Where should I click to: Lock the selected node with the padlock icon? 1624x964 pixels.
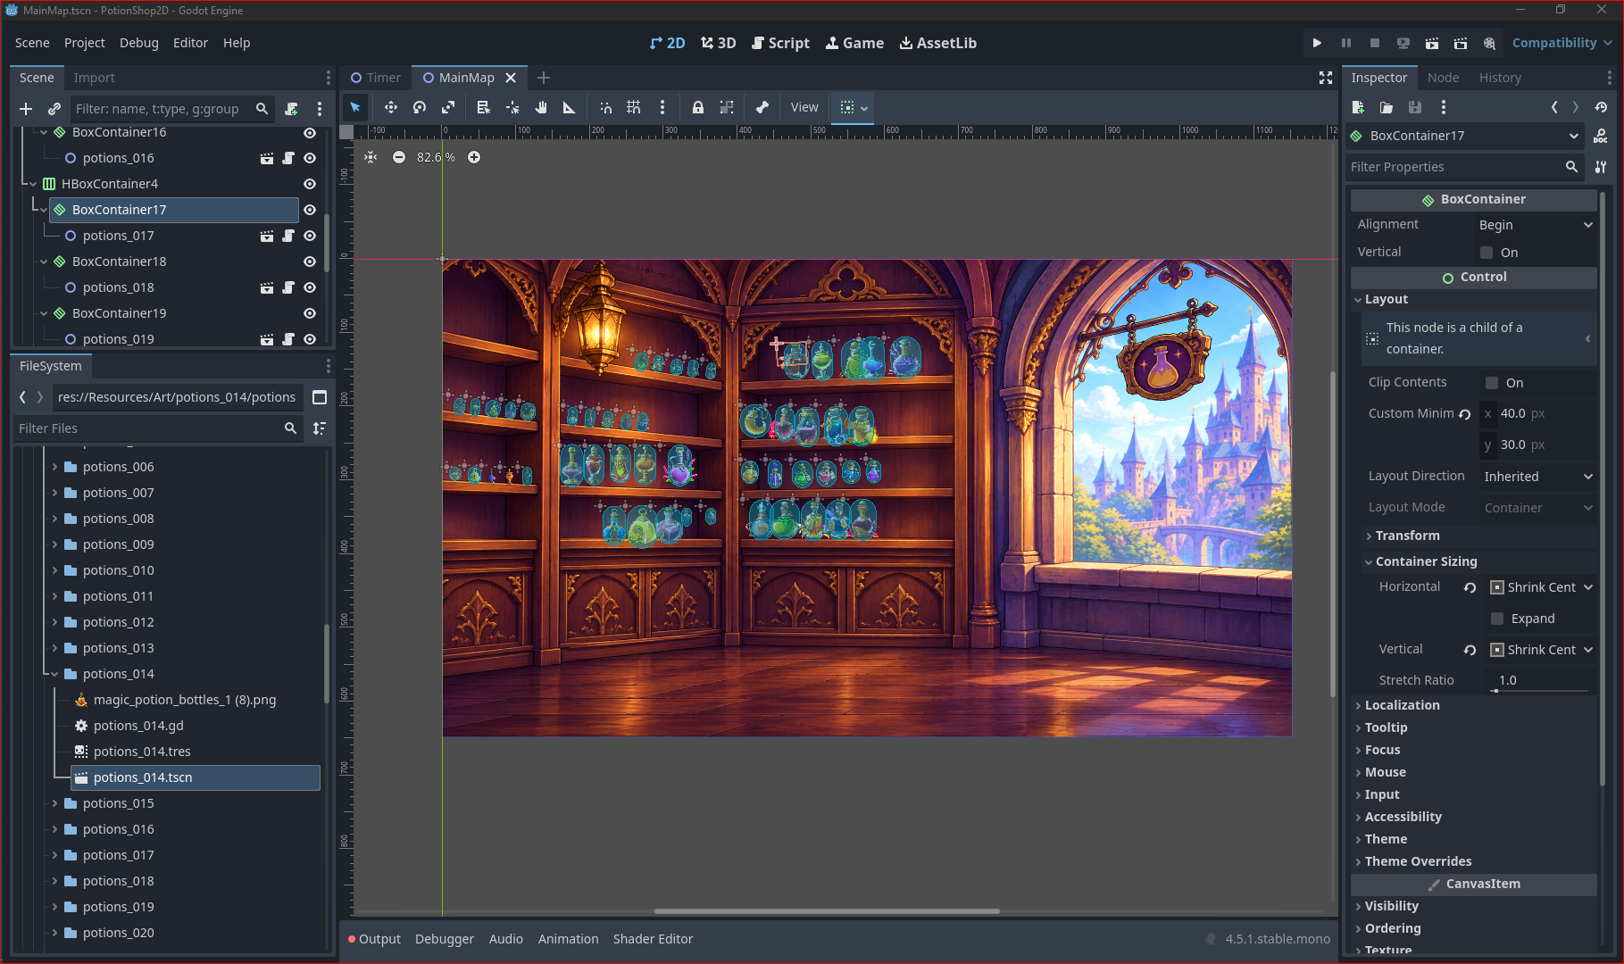(698, 107)
